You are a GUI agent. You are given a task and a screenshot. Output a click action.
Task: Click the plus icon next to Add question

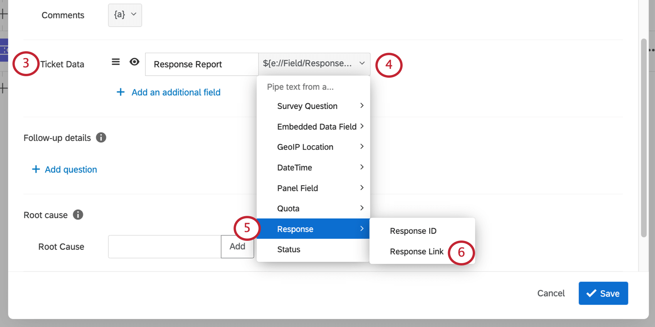(36, 169)
